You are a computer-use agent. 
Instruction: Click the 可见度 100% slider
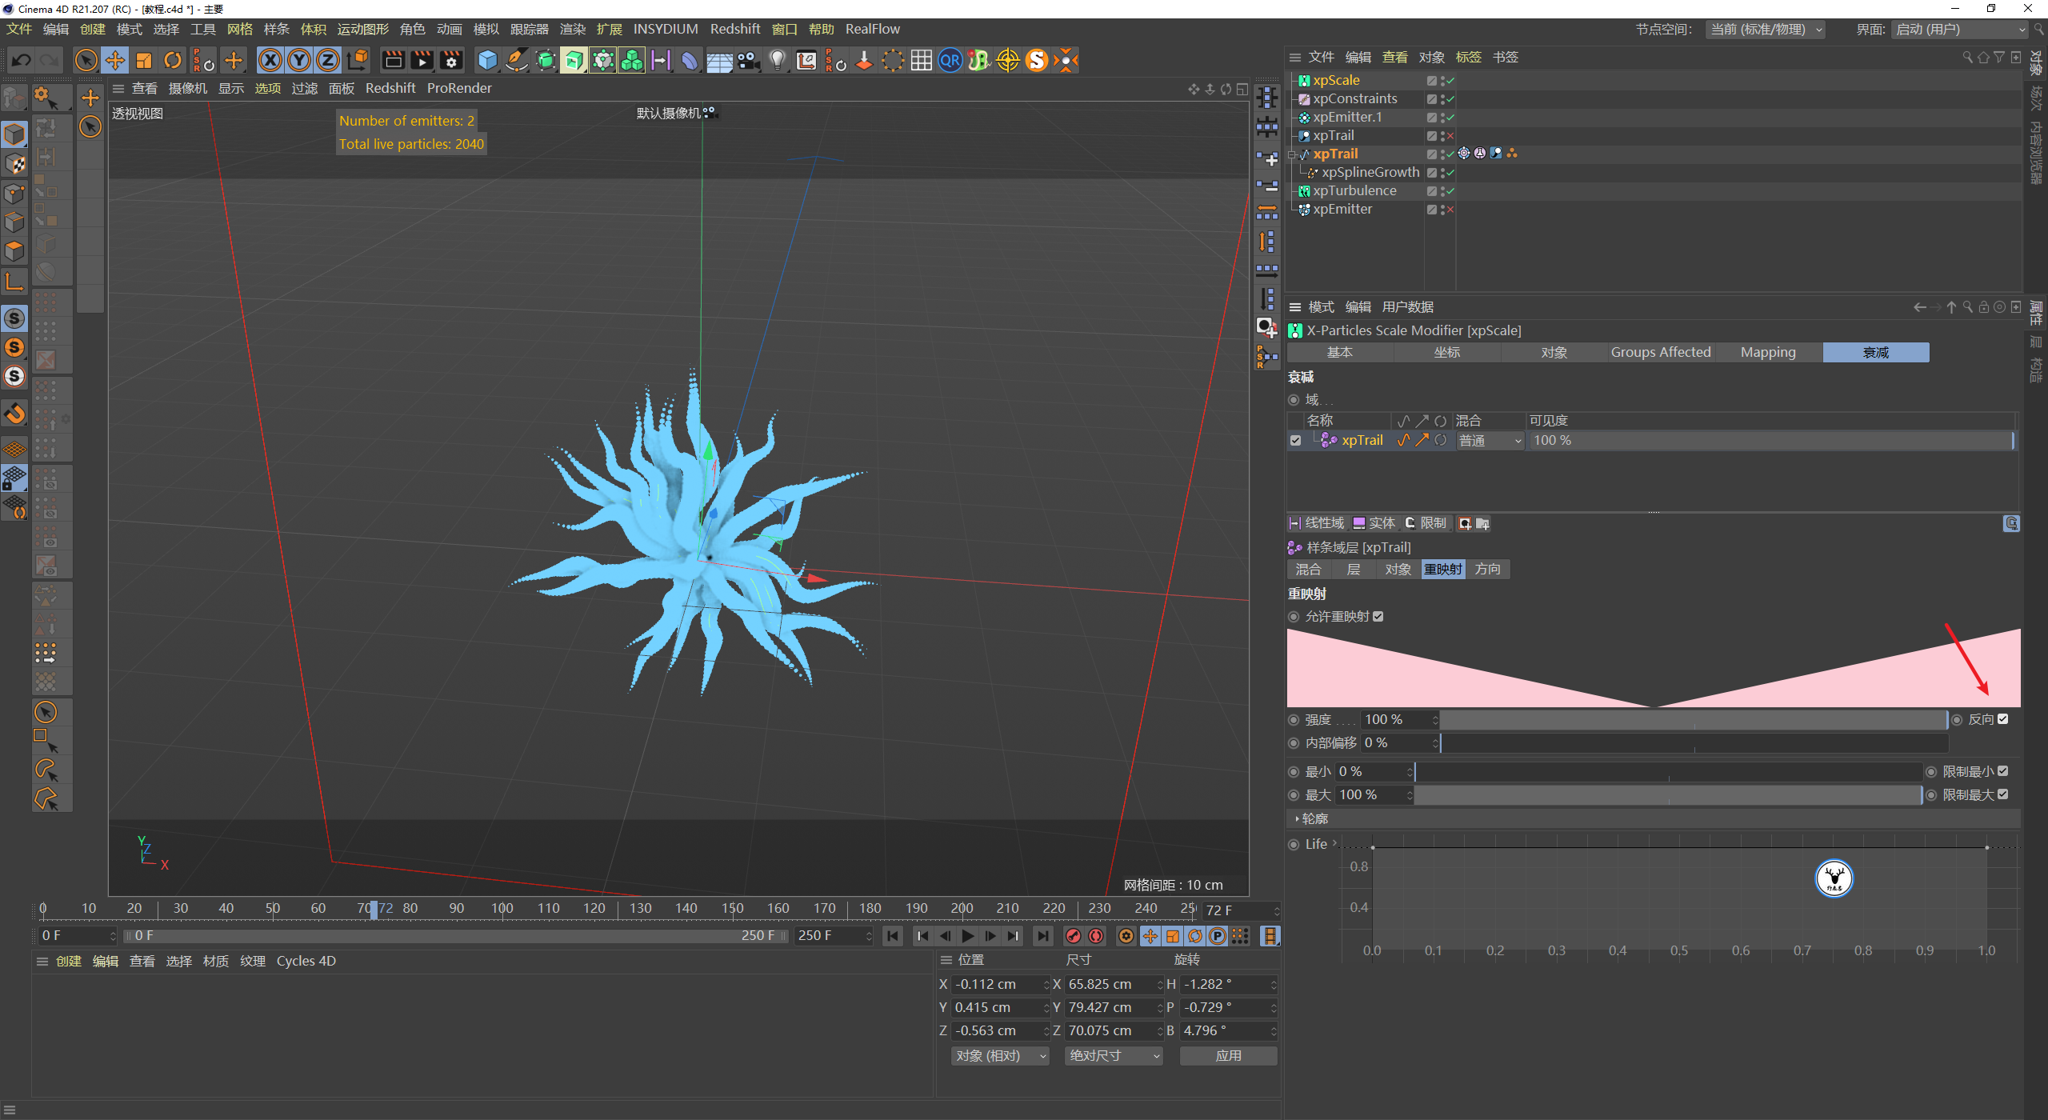tap(1770, 441)
